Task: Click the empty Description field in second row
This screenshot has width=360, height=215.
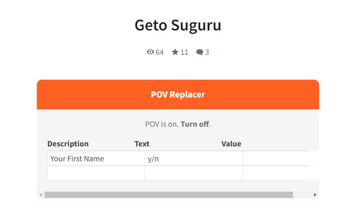Action: [x=96, y=173]
